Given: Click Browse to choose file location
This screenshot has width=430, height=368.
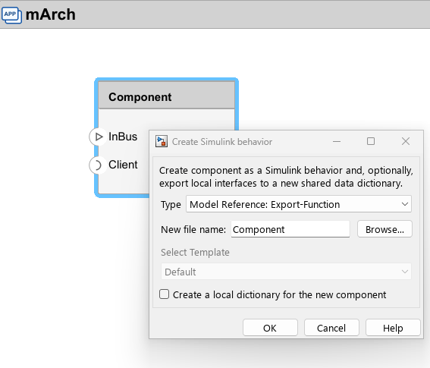Looking at the screenshot, I should [384, 229].
